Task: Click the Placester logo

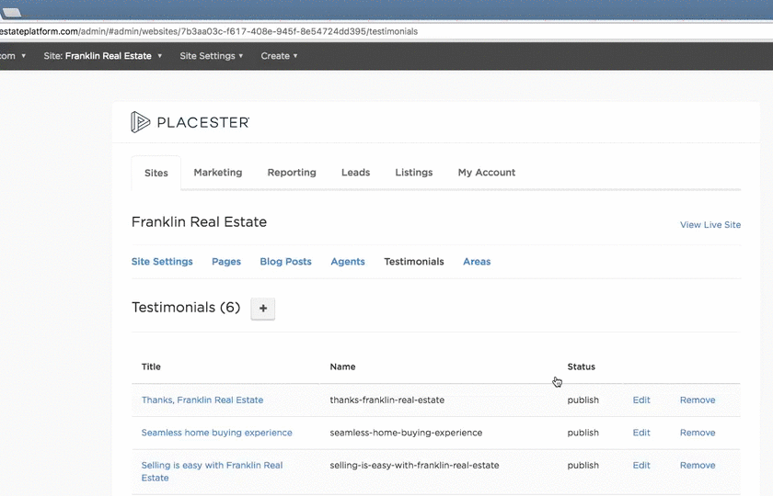Action: click(x=190, y=122)
